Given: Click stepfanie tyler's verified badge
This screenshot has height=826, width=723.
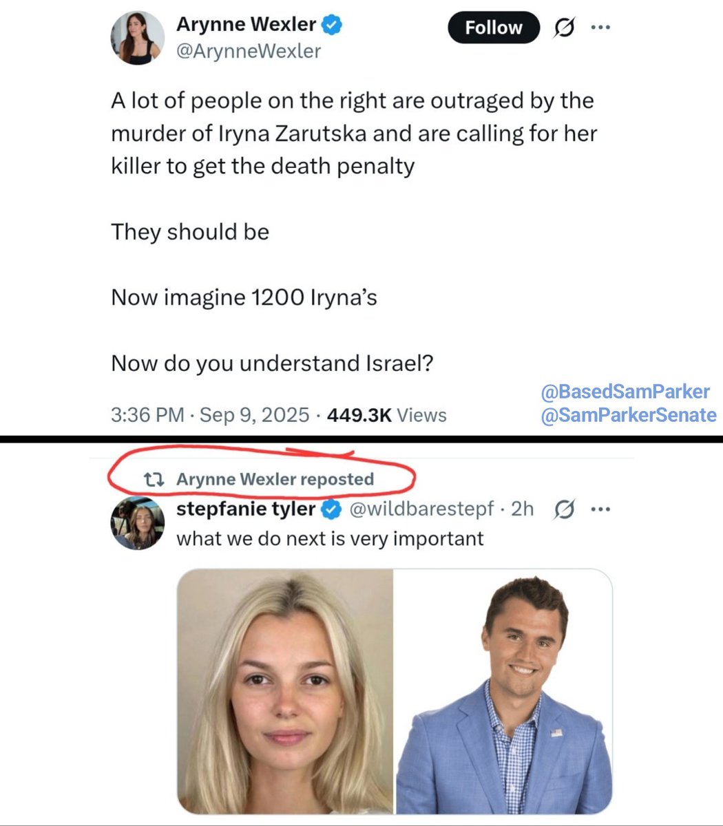Looking at the screenshot, I should (332, 509).
